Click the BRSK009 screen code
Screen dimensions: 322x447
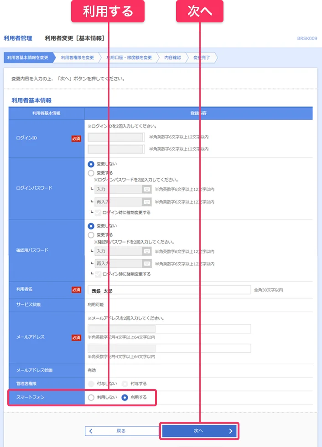(307, 38)
